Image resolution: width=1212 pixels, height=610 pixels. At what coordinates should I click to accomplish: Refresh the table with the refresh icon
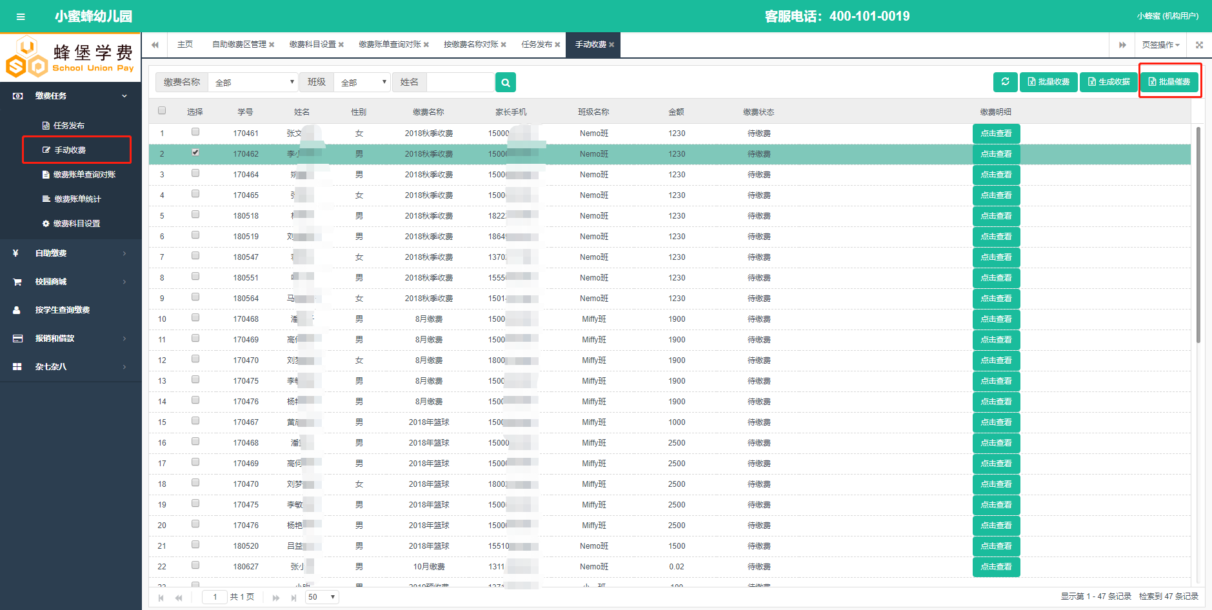coord(1005,82)
